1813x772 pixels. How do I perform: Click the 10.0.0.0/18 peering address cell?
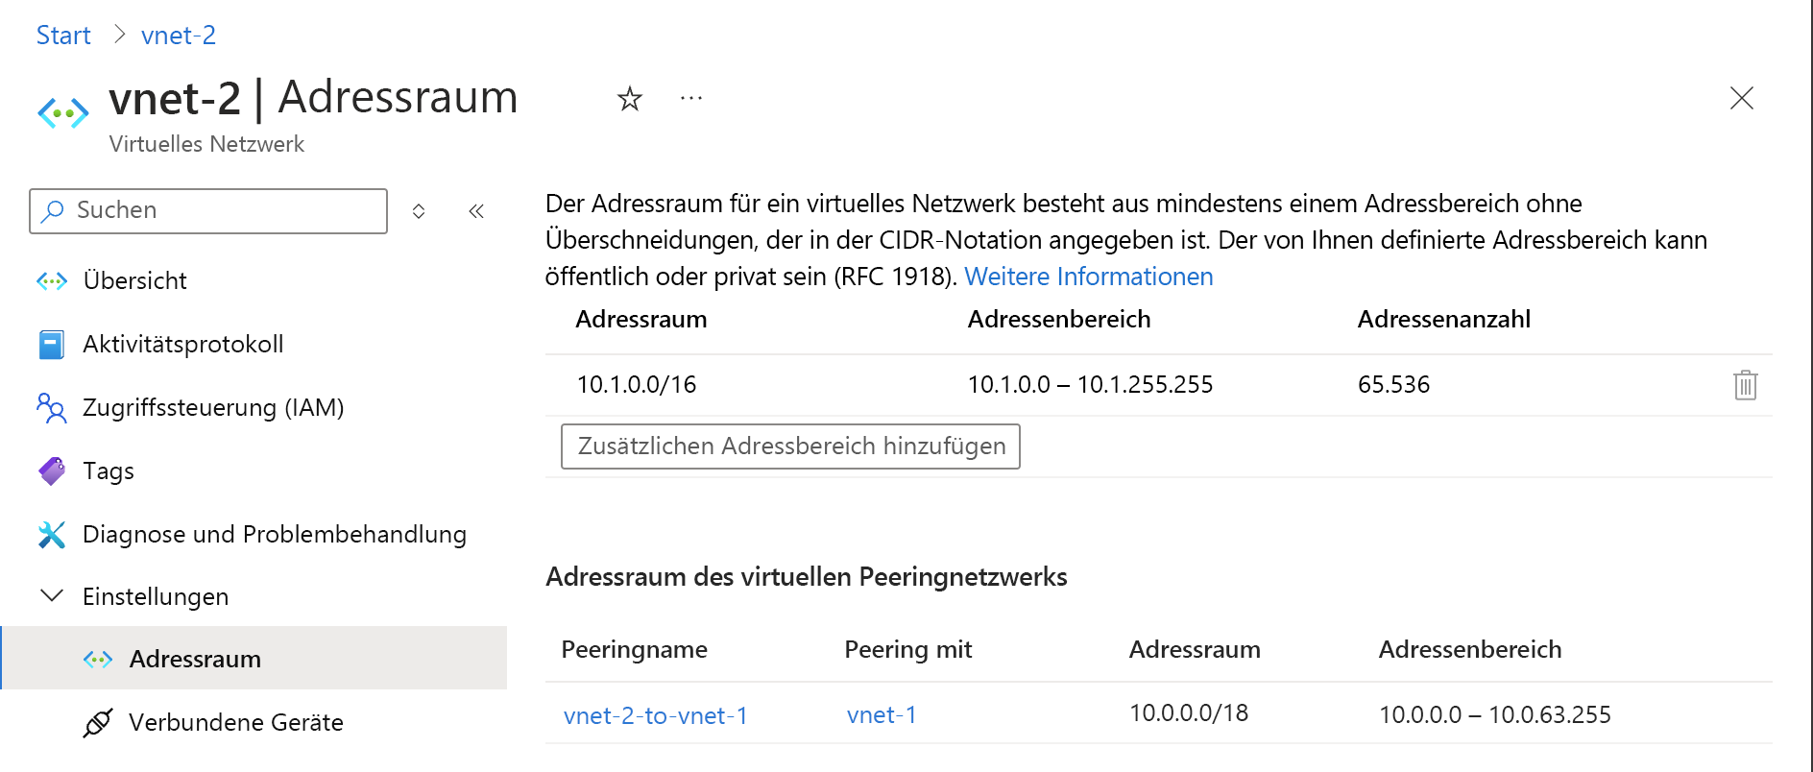1189,713
